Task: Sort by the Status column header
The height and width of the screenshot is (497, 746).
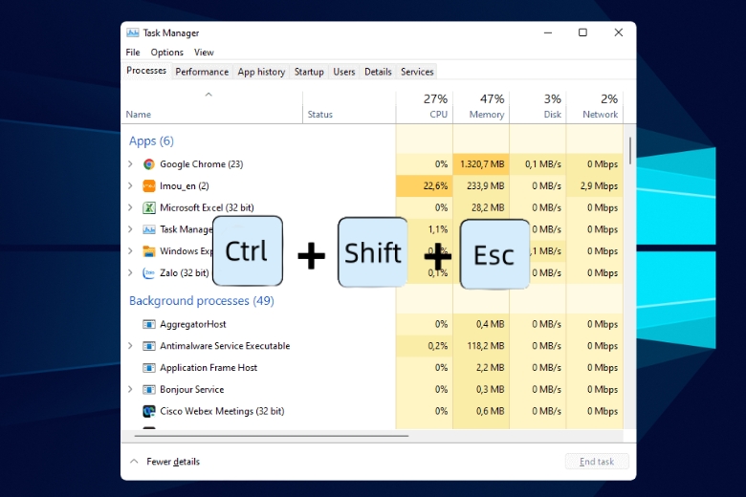Action: 349,107
